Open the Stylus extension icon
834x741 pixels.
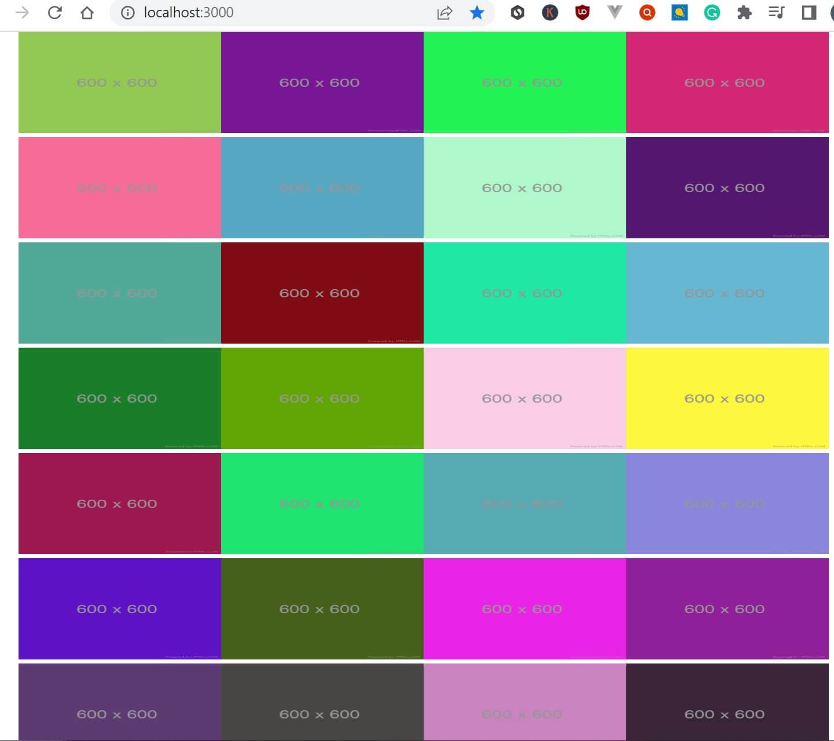[517, 12]
